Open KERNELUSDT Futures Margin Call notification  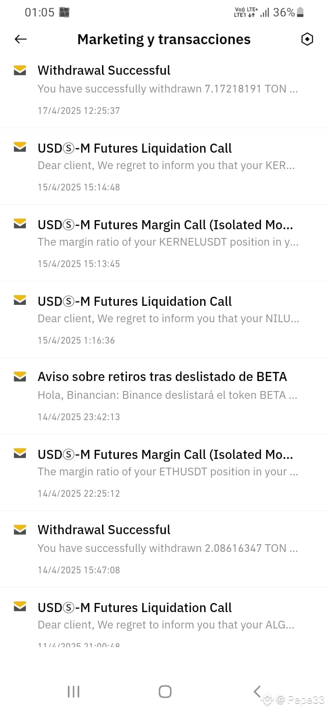tap(164, 243)
